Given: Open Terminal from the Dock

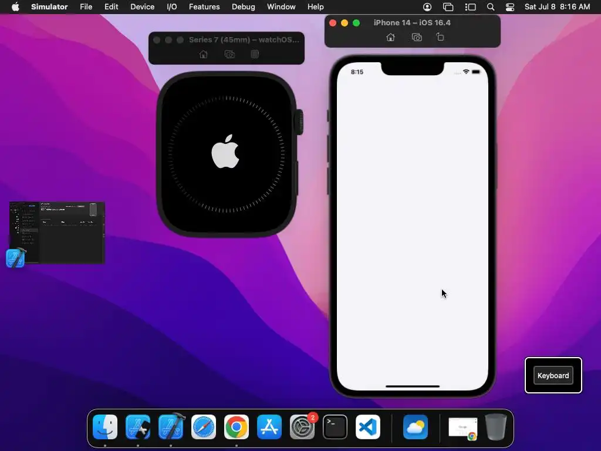Looking at the screenshot, I should pos(335,427).
